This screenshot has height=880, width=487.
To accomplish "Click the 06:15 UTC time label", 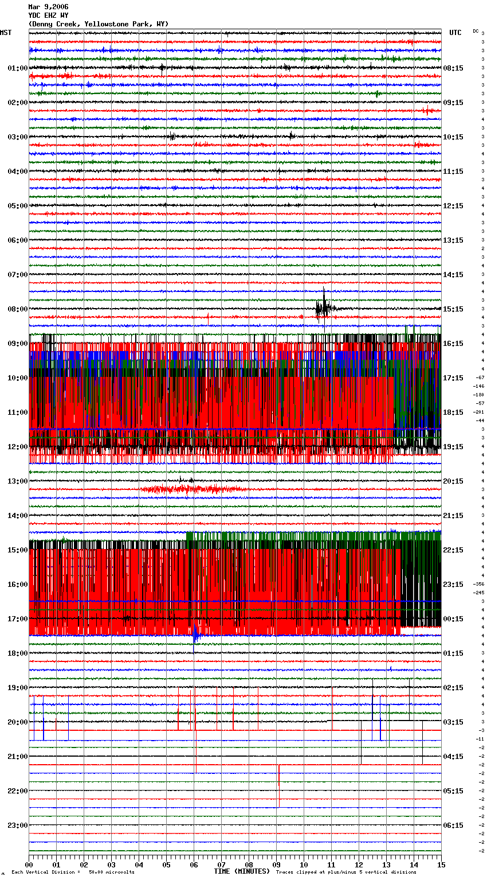I will [x=453, y=826].
